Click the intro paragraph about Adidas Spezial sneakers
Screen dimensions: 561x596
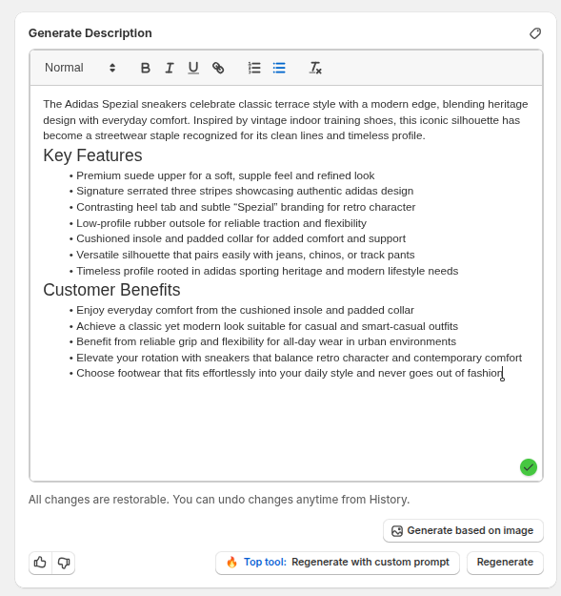(286, 120)
